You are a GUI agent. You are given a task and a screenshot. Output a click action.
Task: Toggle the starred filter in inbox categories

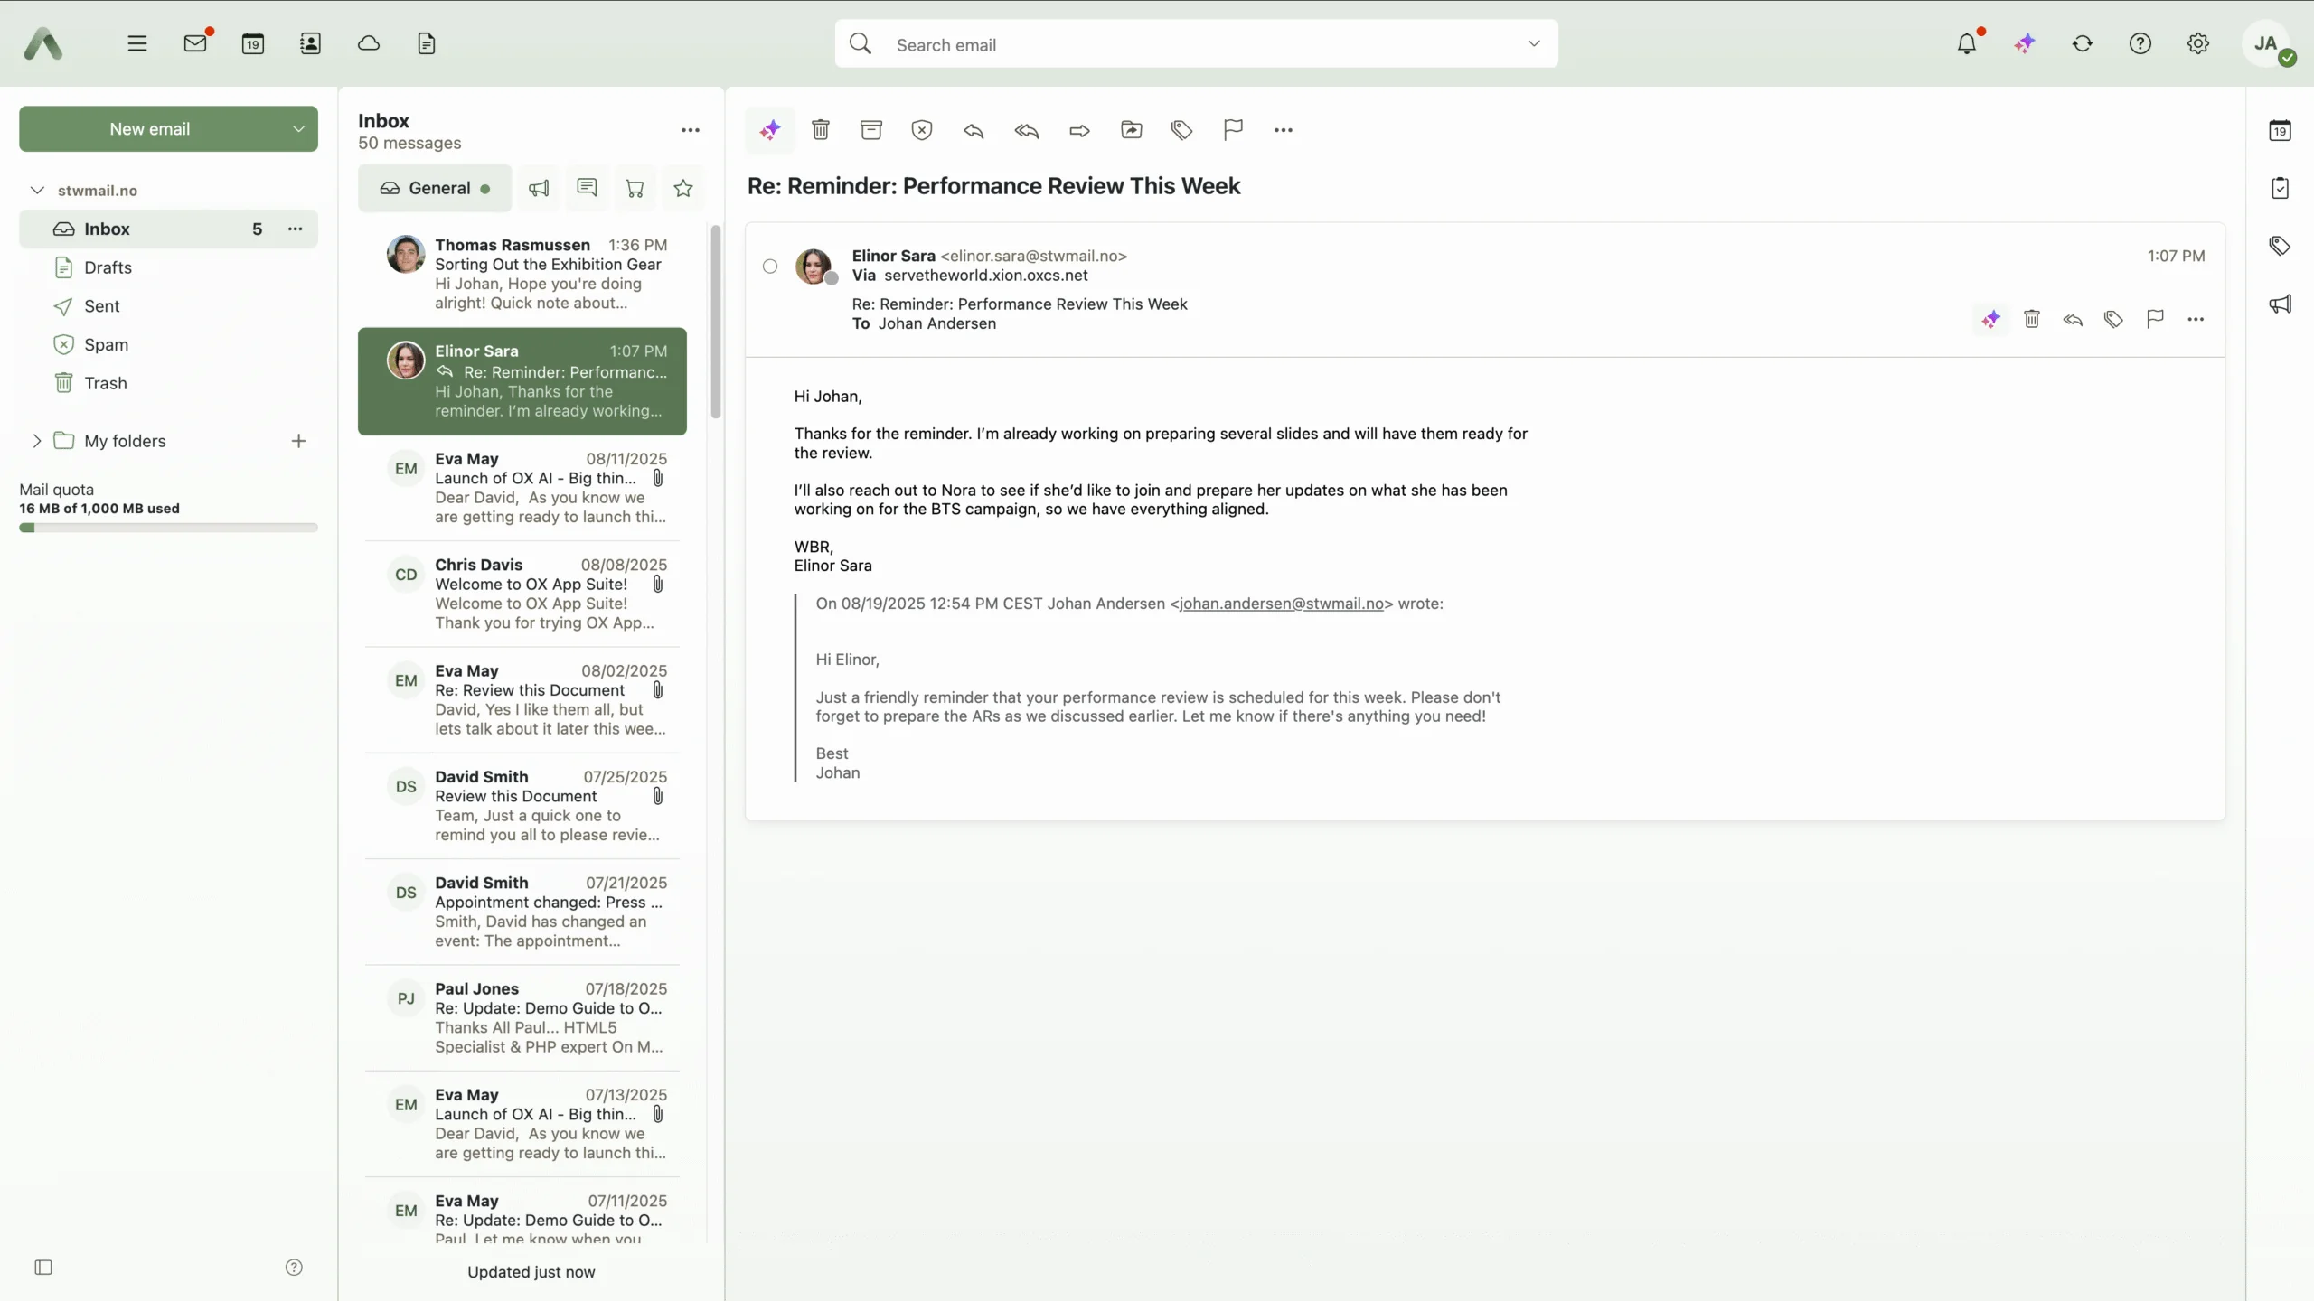tap(683, 188)
